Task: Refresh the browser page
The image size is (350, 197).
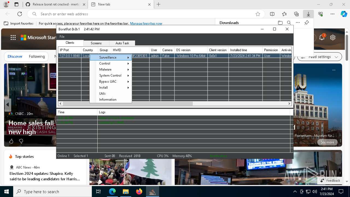Action: pyautogui.click(x=20, y=14)
